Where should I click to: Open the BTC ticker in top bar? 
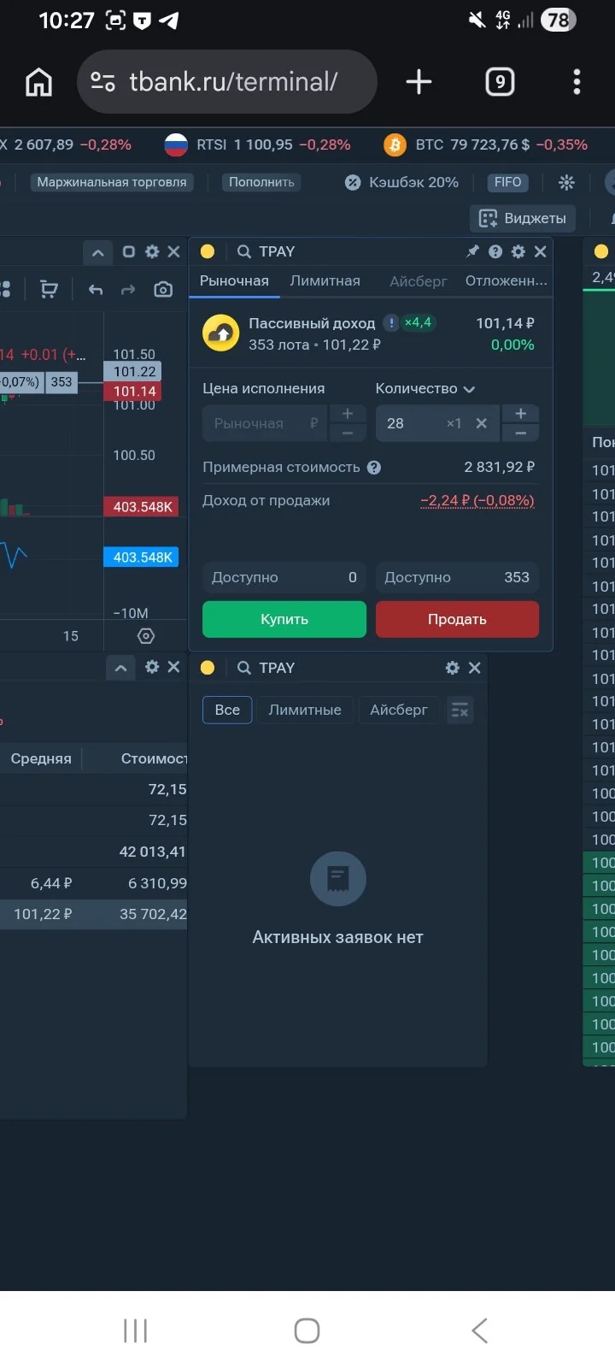click(x=485, y=144)
